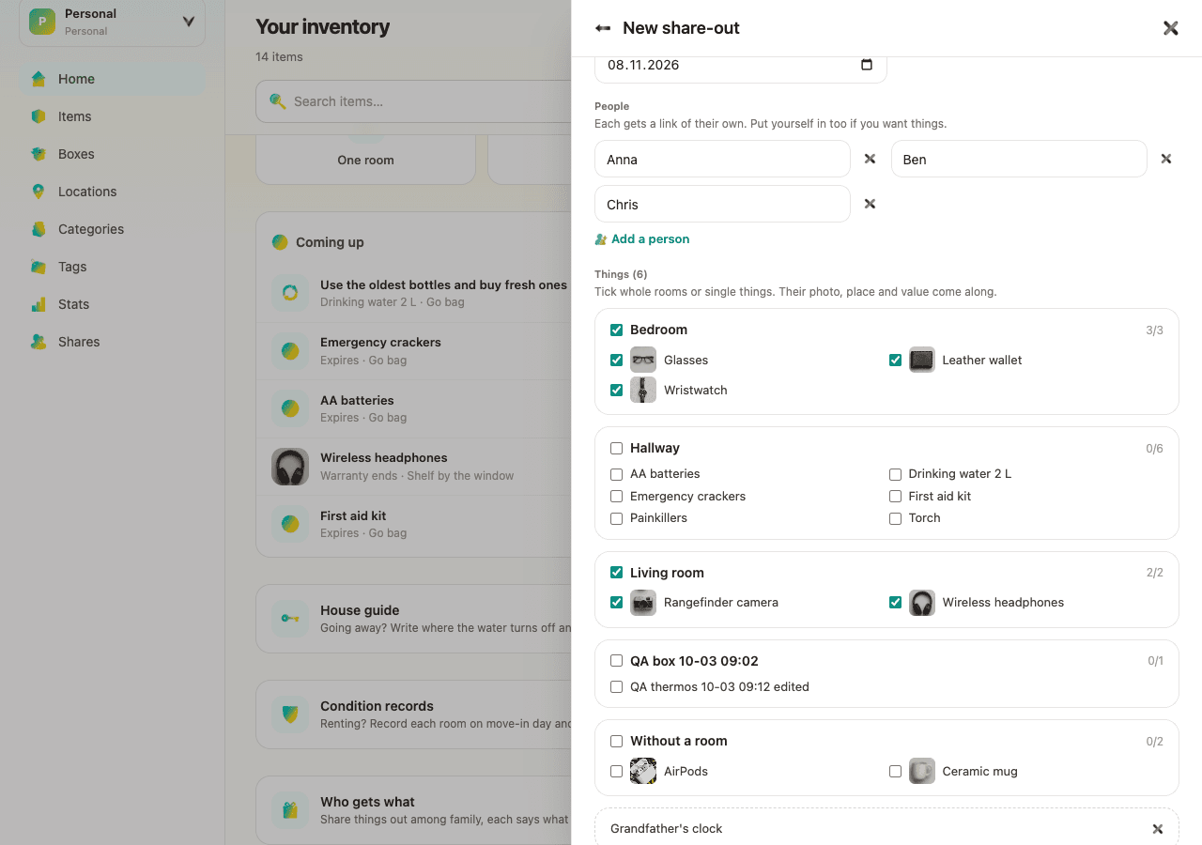This screenshot has width=1202, height=845.
Task: Uncheck the Wristwatch item
Action: (x=617, y=390)
